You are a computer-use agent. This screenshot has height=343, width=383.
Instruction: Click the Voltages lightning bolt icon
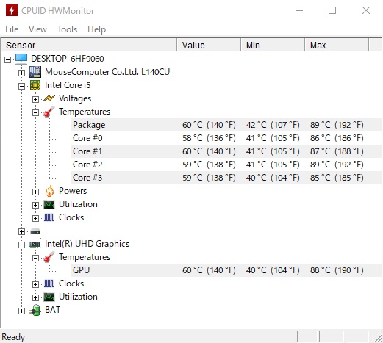point(49,98)
